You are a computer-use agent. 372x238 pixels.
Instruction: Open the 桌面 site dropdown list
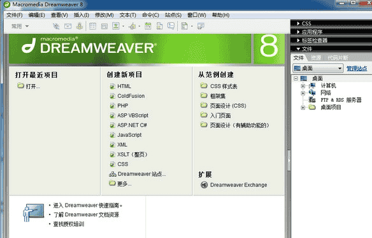pos(318,68)
